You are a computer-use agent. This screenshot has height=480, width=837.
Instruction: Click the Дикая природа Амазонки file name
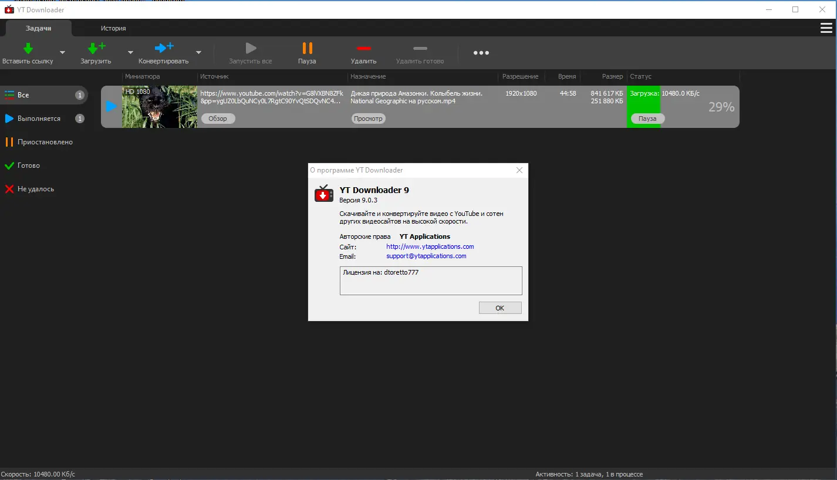(x=416, y=97)
